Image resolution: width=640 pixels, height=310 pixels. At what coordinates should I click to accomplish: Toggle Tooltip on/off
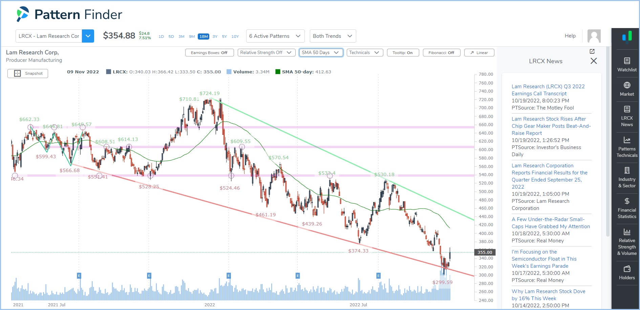pyautogui.click(x=403, y=53)
